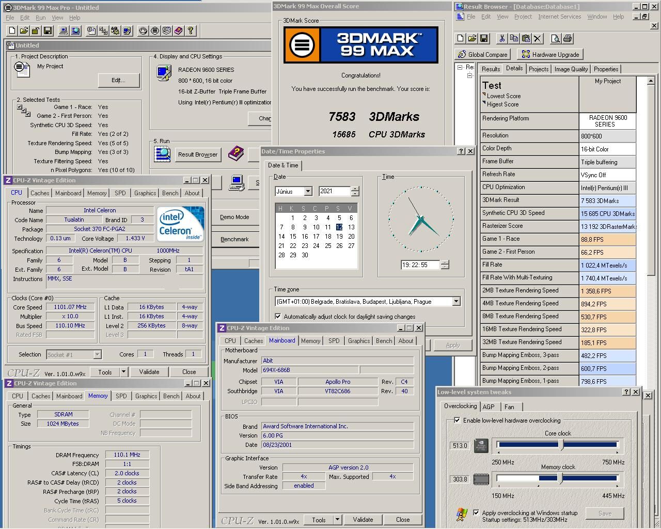Select day 21 in the calendar
This screenshot has height=529, width=661.
[x=281, y=245]
